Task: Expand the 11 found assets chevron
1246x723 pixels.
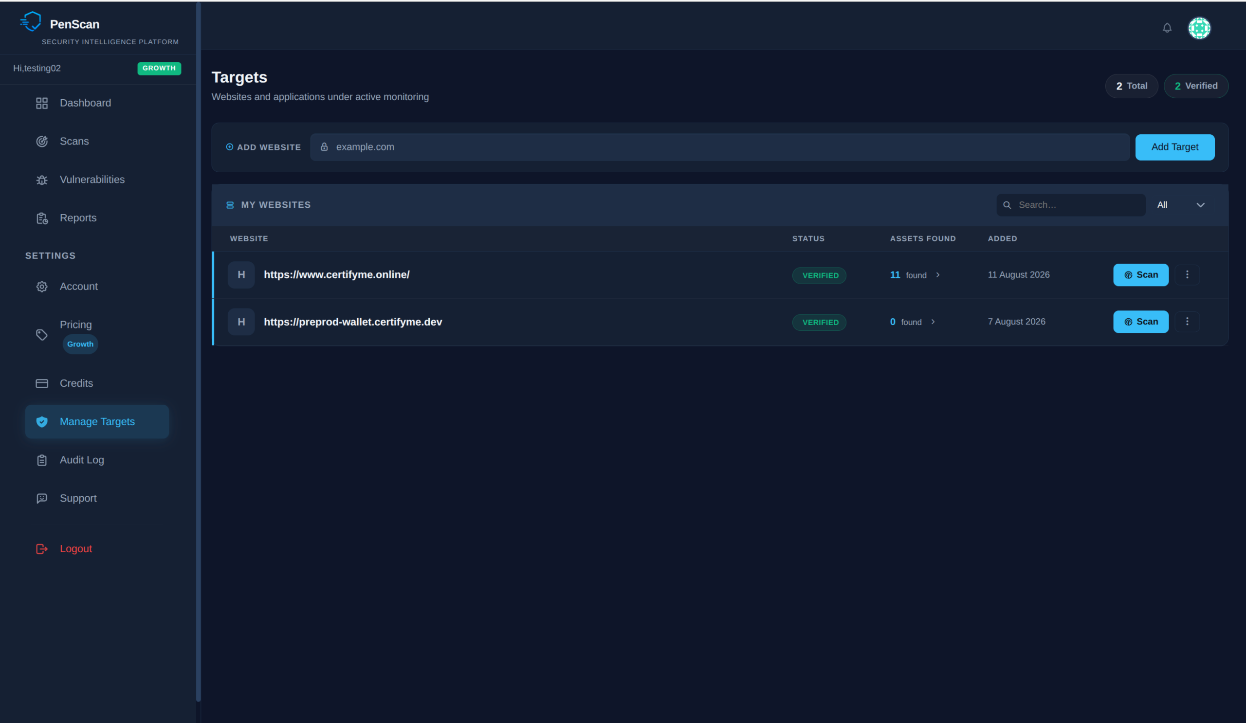Action: coord(937,275)
